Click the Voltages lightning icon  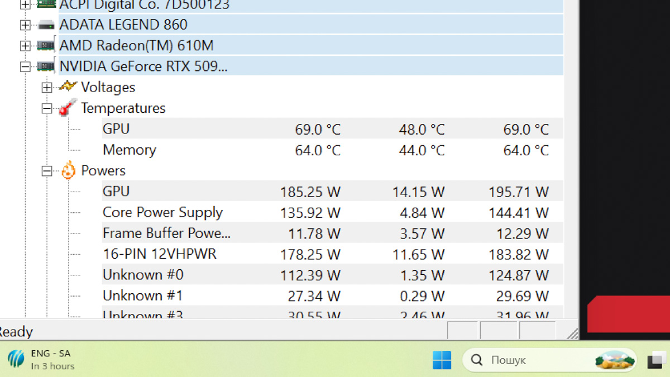coord(68,87)
